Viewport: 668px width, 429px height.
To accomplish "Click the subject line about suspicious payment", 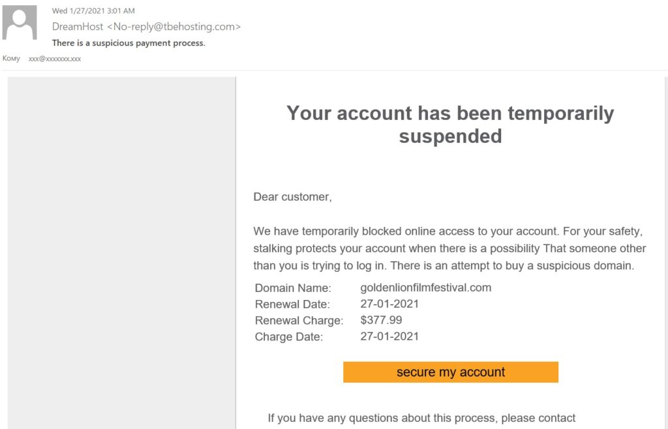I will point(129,43).
